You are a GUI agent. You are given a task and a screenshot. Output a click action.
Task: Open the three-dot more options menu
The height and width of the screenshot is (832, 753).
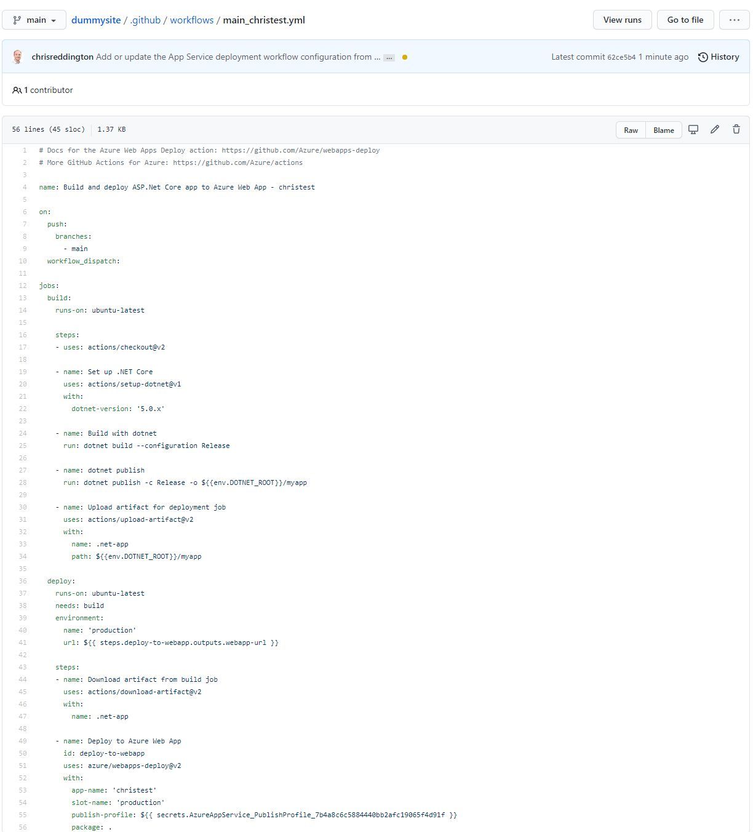pyautogui.click(x=734, y=20)
